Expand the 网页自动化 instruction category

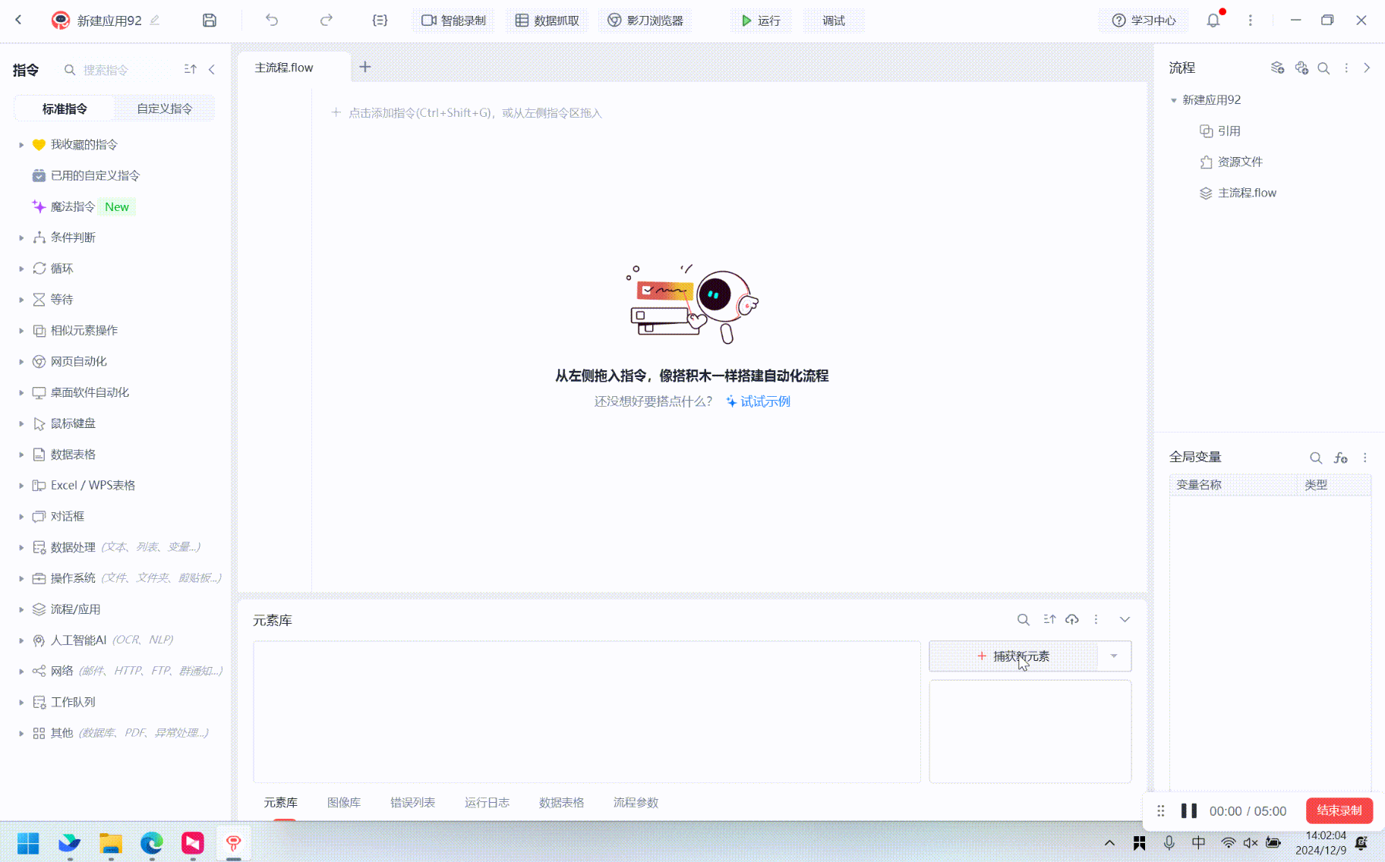pos(79,361)
